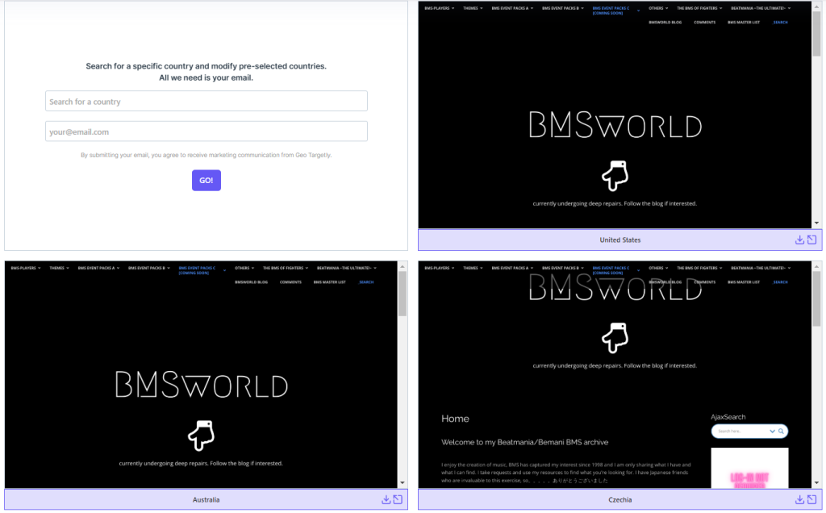Open BMS MASTER LIST in United States preview
This screenshot has height=513, width=826.
743,23
